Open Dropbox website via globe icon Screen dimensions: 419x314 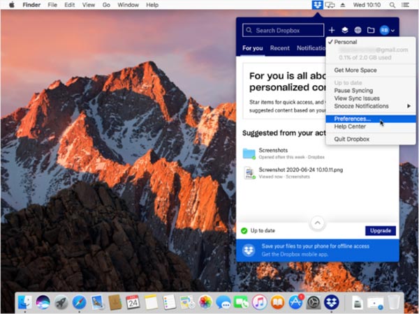358,30
